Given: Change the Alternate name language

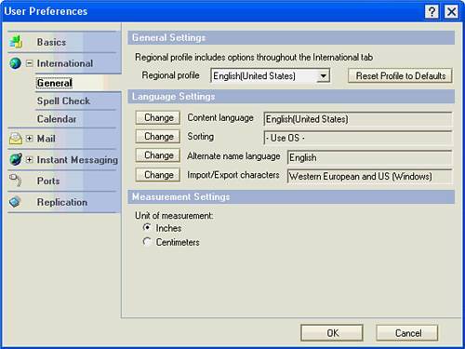Looking at the screenshot, I should (x=158, y=155).
